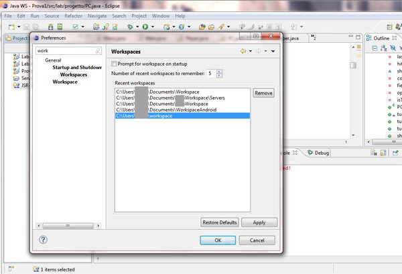Click the Outline view horizontal scrollbar
This screenshot has width=402, height=274.
point(386,142)
